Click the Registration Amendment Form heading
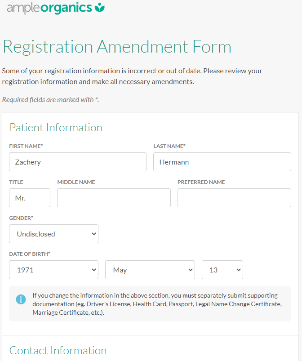Viewport: 302px width, 361px height. [x=117, y=47]
